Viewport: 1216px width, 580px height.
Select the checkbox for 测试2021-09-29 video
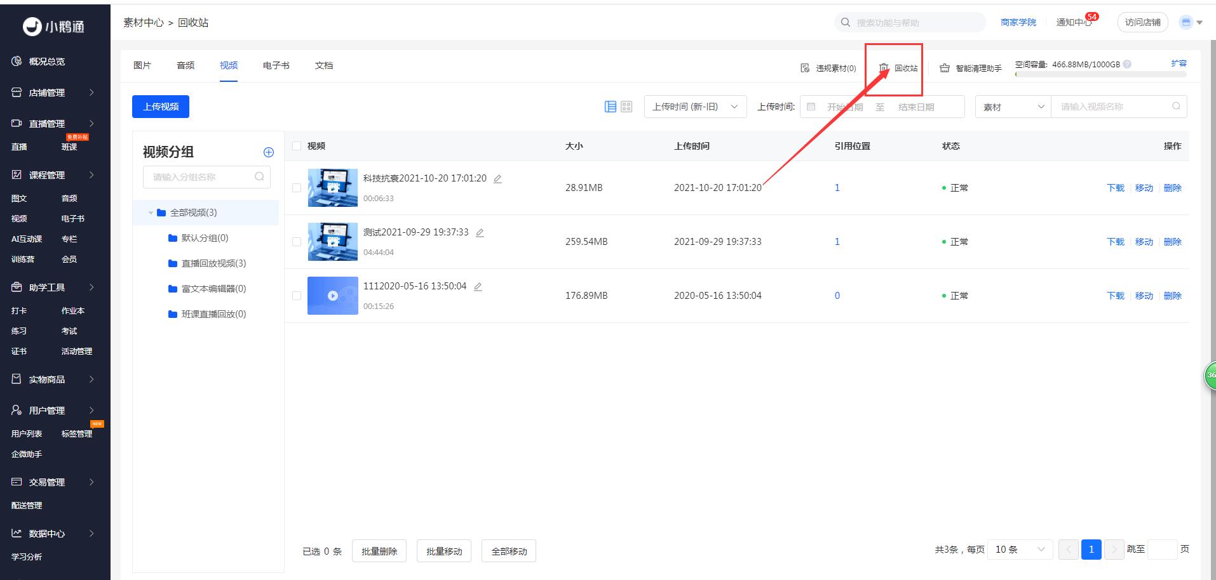[297, 242]
